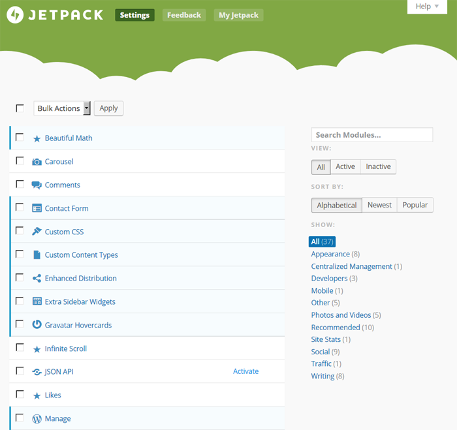This screenshot has width=457, height=430.
Task: Check the Gravatar Hovercards checkbox
Action: pos(20,324)
